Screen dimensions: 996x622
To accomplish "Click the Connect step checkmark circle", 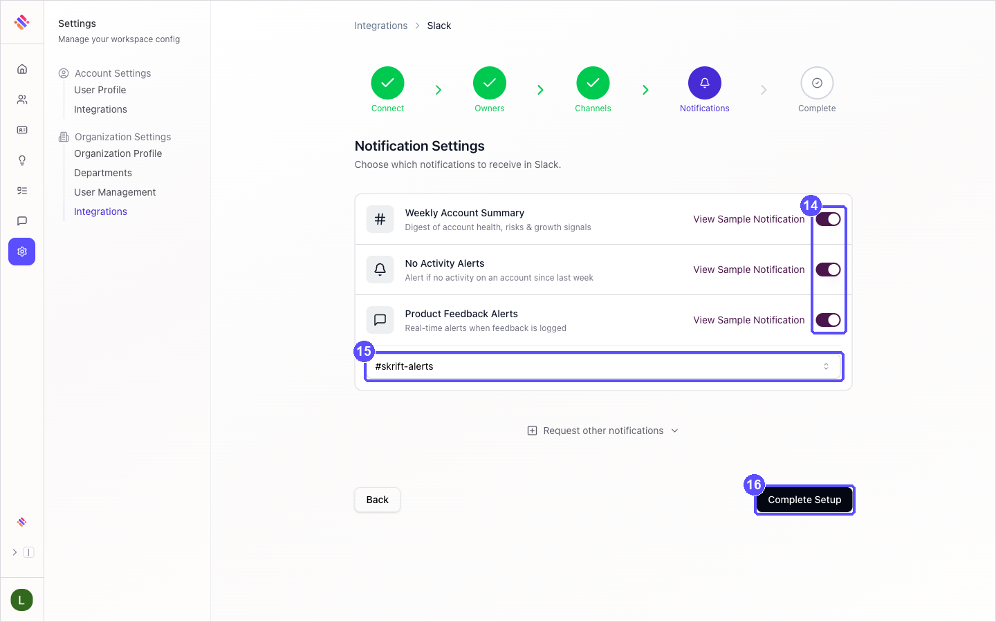I will pos(387,83).
